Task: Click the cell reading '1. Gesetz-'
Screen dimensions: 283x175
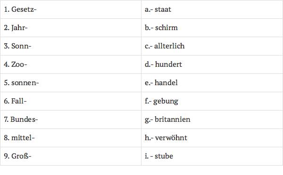Action: coord(71,9)
